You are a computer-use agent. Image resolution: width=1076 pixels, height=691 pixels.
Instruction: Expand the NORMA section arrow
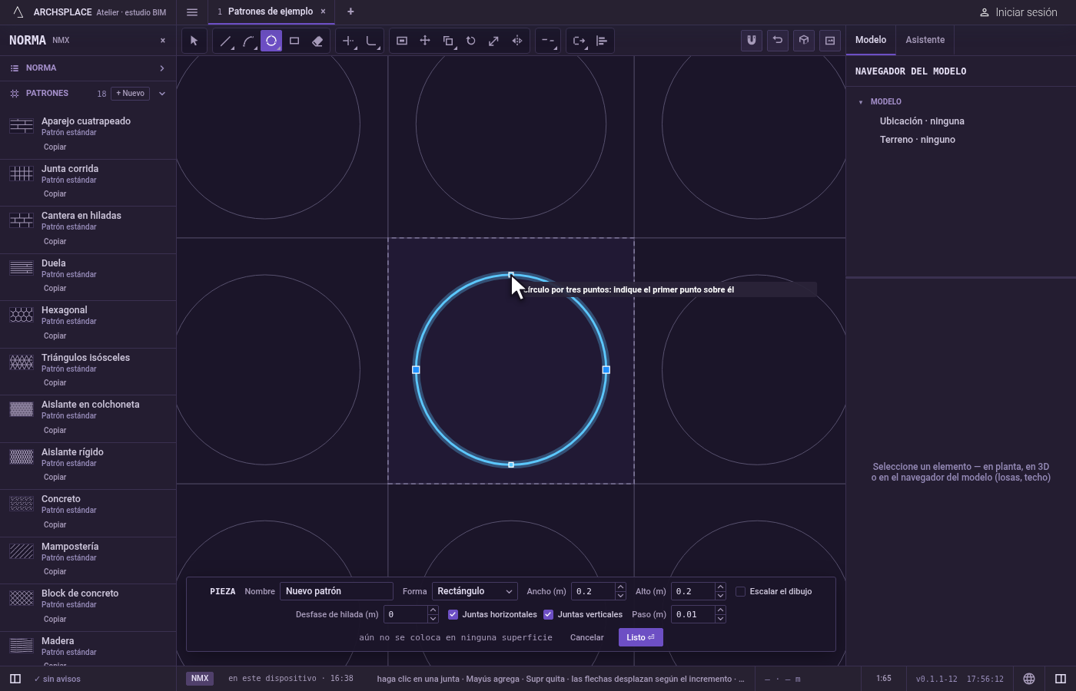pyautogui.click(x=162, y=68)
